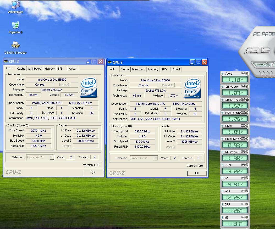275x229 pixels.
Task: Switch to Mainboard tab in left CPU-Z window
Action: pos(35,69)
